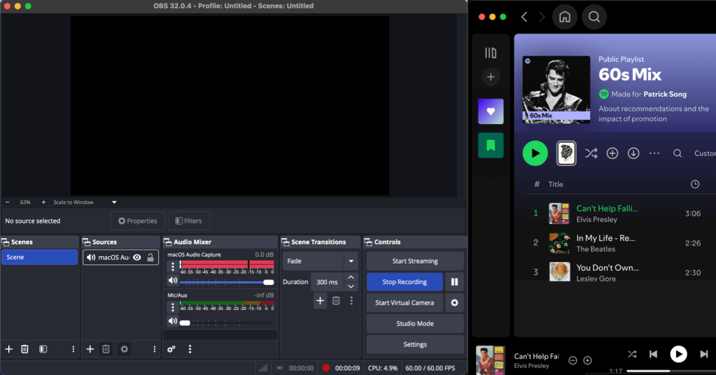This screenshot has height=375, width=716.
Task: Open Scenes panel three-dot menu
Action: tap(73, 349)
